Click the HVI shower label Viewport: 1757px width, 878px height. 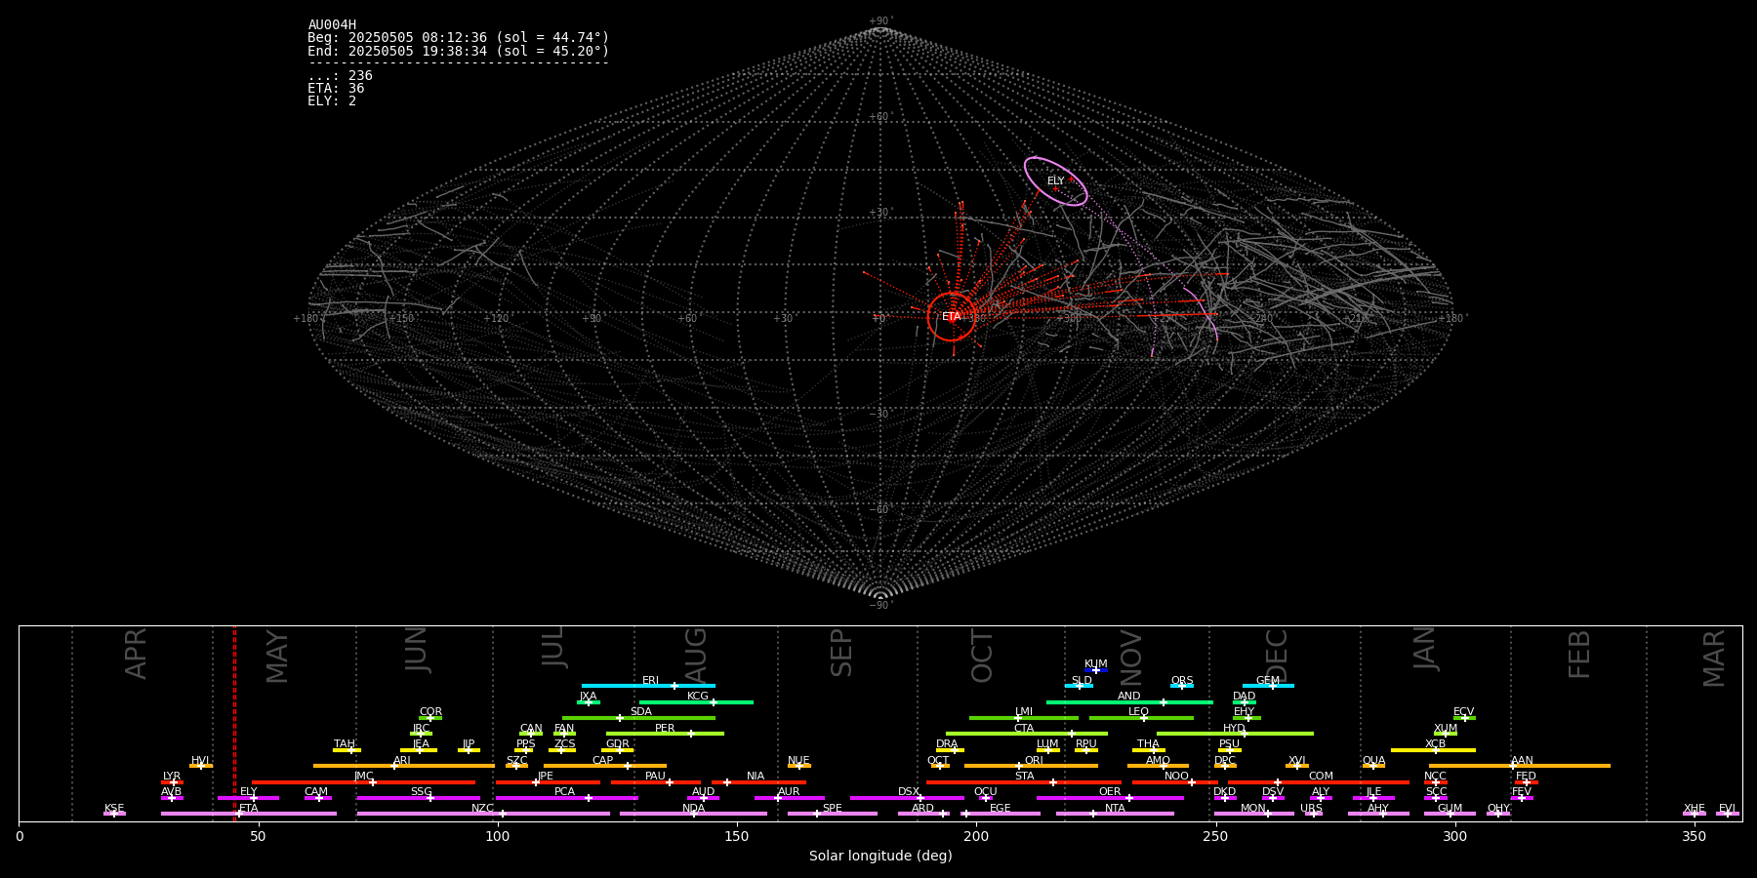200,760
